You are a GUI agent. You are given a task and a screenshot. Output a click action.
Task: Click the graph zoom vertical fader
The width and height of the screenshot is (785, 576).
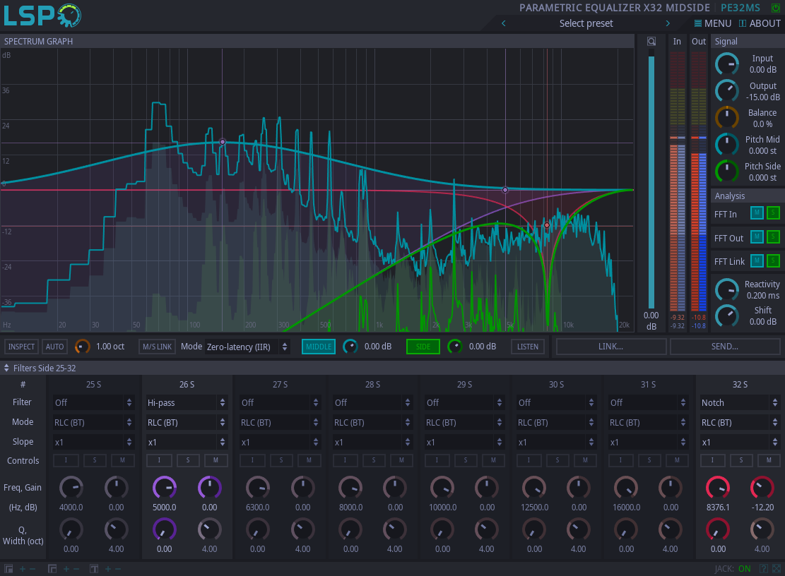[651, 180]
